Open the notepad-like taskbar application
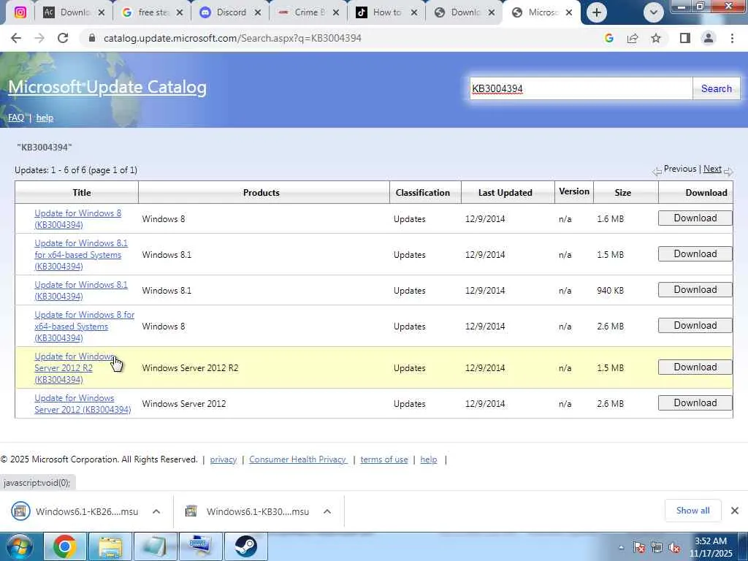This screenshot has width=748, height=561. click(x=156, y=546)
